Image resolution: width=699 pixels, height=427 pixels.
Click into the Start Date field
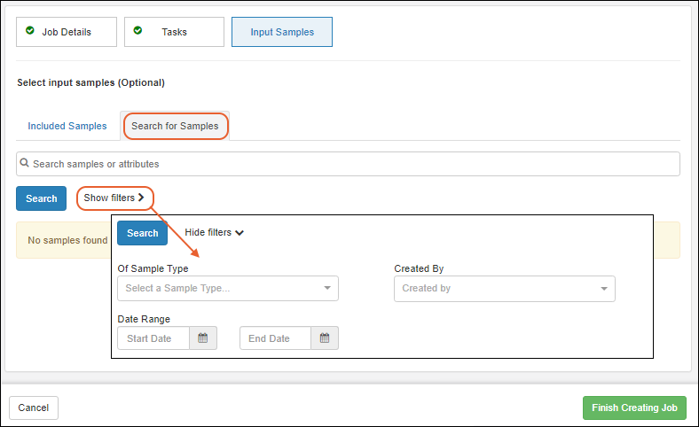pyautogui.click(x=153, y=338)
